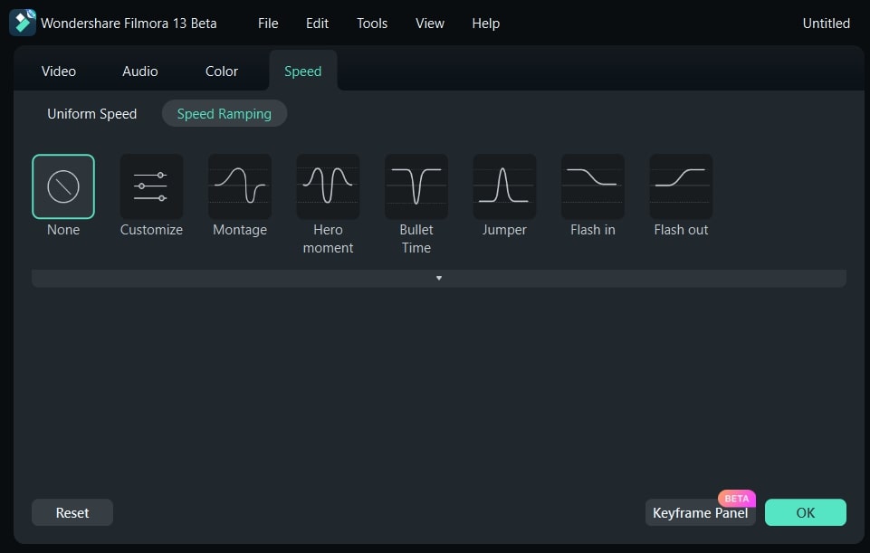This screenshot has height=553, width=870.
Task: Apply the Montage speed ramp preset
Action: pos(240,186)
